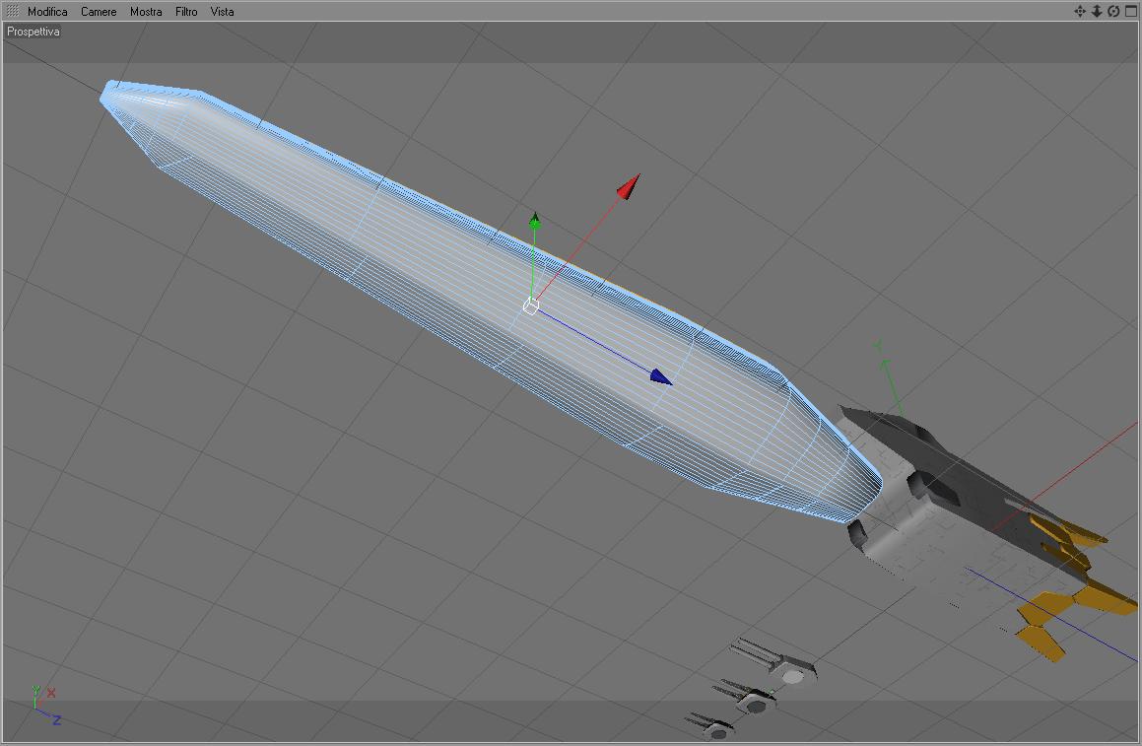The width and height of the screenshot is (1142, 746).
Task: Open the Vista menu
Action: coord(222,12)
